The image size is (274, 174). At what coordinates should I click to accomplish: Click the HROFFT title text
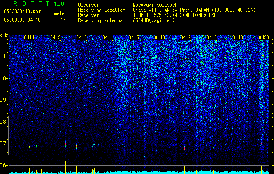coord(27,3)
